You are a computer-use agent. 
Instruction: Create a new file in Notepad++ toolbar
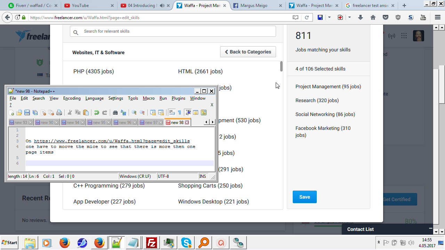click(x=11, y=112)
